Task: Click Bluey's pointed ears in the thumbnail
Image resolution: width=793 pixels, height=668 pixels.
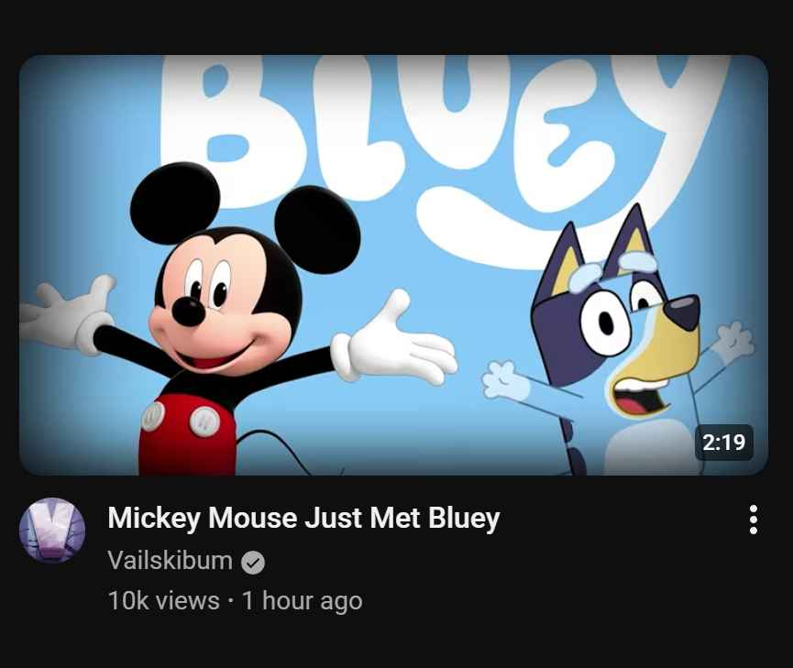Action: pos(601,250)
